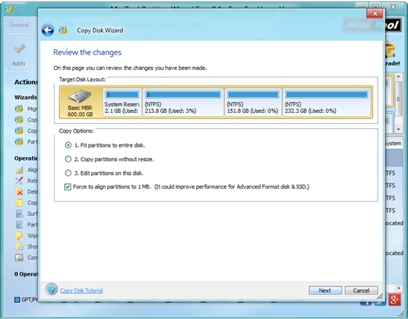This screenshot has width=408, height=319.
Task: Click the Cancel button
Action: (x=362, y=290)
